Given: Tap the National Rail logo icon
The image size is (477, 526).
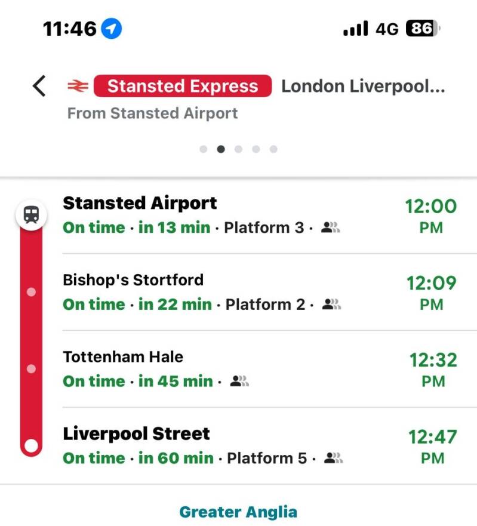Looking at the screenshot, I should coord(78,87).
